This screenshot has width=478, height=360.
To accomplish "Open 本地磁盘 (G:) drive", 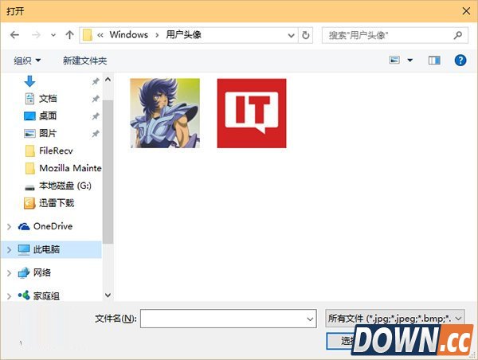I will 57,186.
